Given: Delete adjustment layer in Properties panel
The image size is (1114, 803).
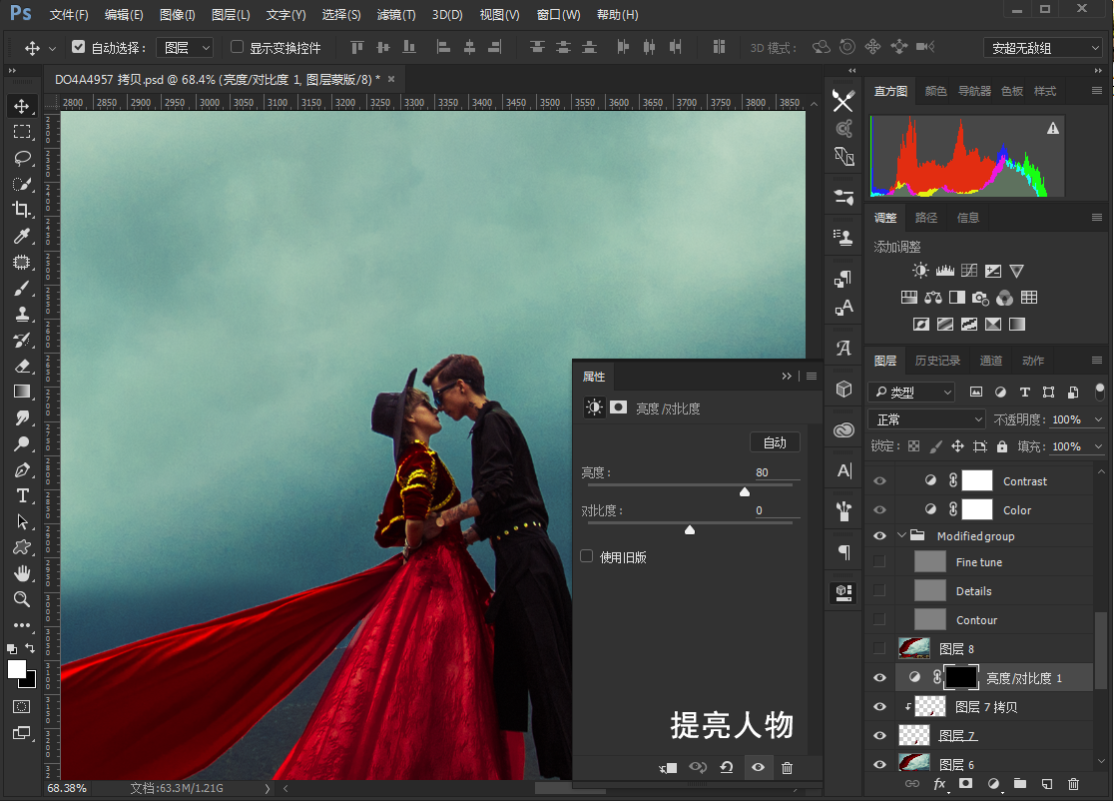Looking at the screenshot, I should tap(788, 767).
